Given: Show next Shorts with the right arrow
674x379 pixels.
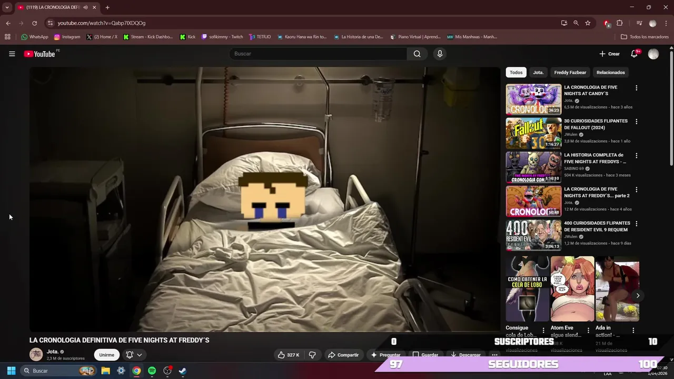Looking at the screenshot, I should click(638, 295).
